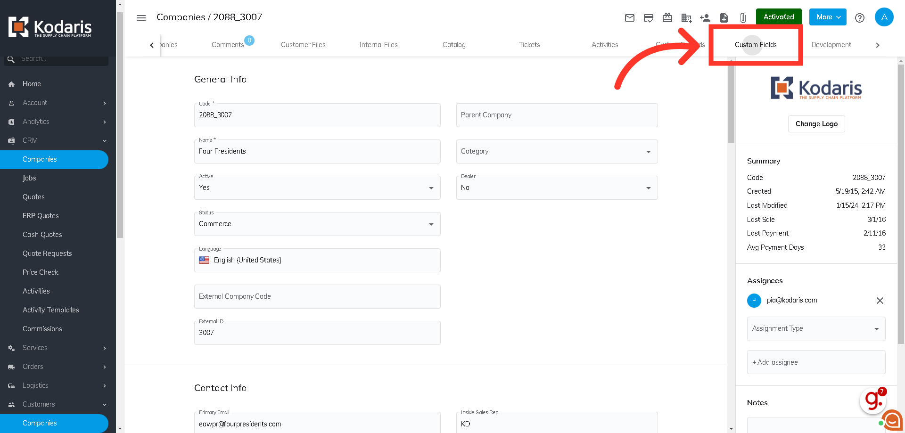Click the Analytics chart icon
Image resolution: width=905 pixels, height=433 pixels.
pos(11,122)
